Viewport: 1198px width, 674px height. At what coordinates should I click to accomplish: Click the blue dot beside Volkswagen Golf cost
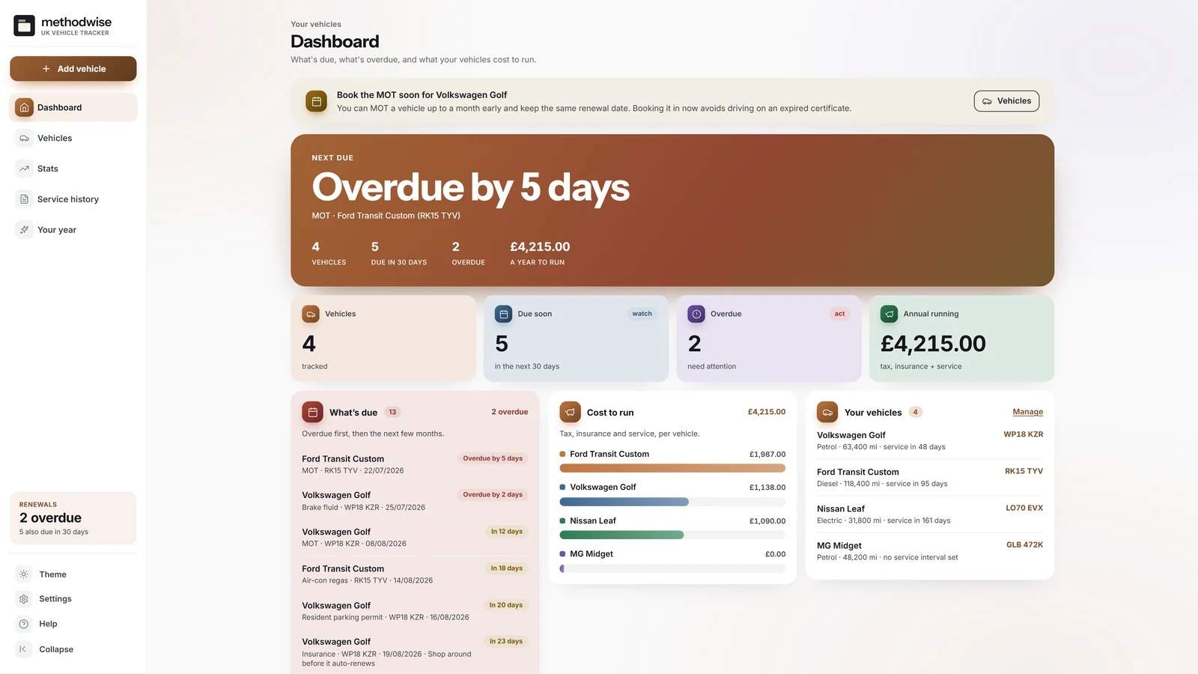point(562,487)
